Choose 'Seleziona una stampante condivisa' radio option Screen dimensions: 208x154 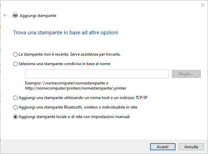[x=15, y=64]
